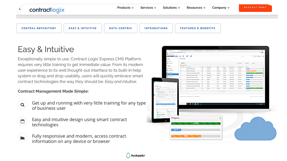Image resolution: width=287 pixels, height=161 pixels.
Task: Click the chart icon beside the responsive access bullet
Action: 22,138
